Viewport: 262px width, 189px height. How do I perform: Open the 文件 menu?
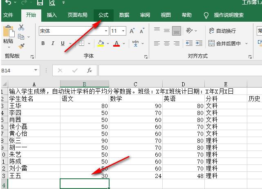point(9,15)
